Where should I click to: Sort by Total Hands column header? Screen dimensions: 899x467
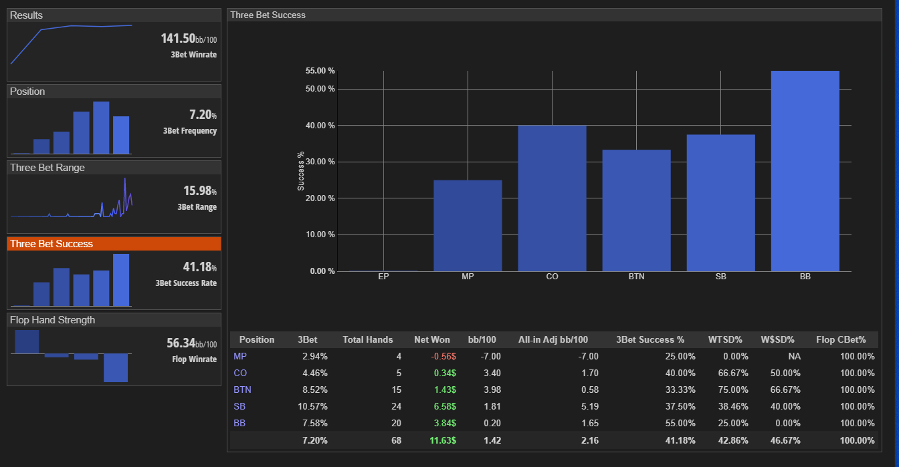click(368, 339)
